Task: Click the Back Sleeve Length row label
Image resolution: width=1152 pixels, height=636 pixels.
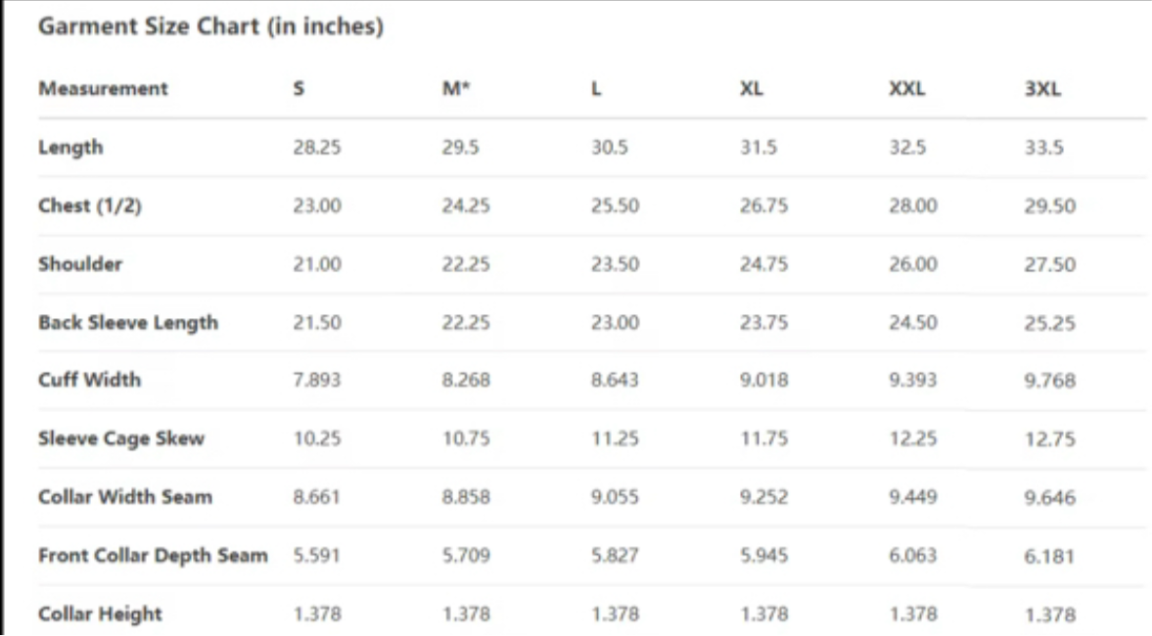Action: [x=128, y=323]
